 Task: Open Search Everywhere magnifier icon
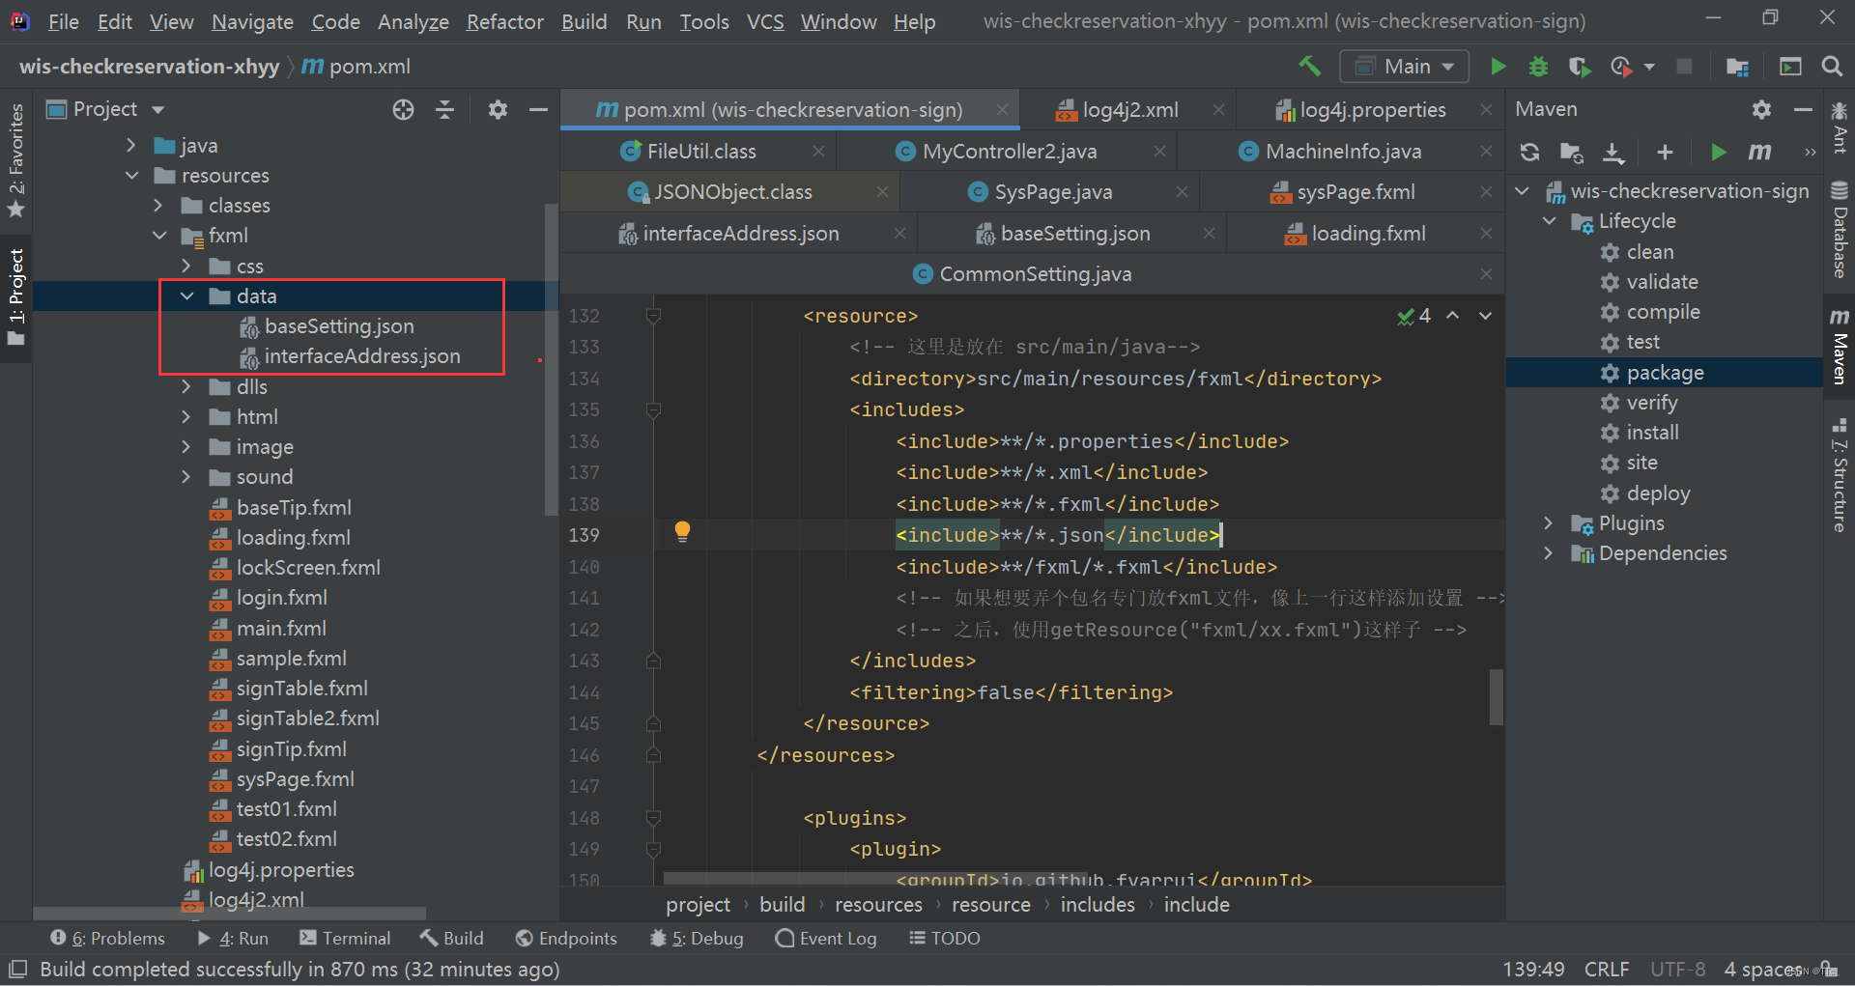pyautogui.click(x=1833, y=67)
